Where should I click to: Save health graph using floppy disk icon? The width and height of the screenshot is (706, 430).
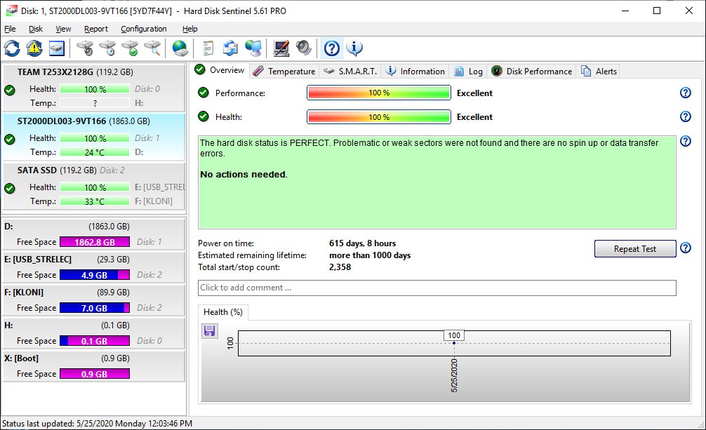point(209,331)
